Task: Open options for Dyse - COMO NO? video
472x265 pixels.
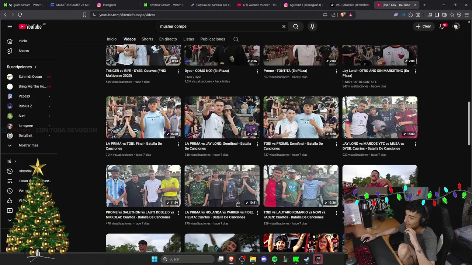Action: [x=257, y=71]
